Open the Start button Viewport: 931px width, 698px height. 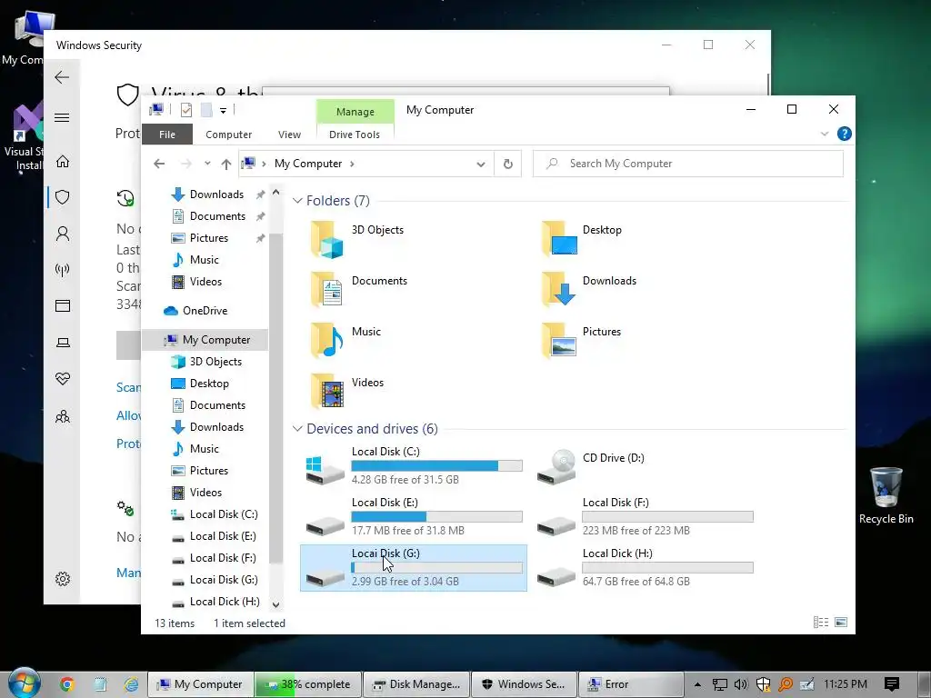click(x=24, y=683)
